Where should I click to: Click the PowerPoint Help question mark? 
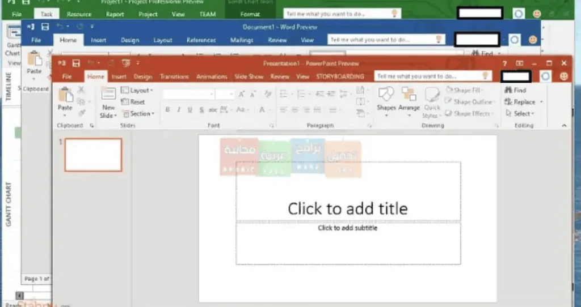(504, 63)
